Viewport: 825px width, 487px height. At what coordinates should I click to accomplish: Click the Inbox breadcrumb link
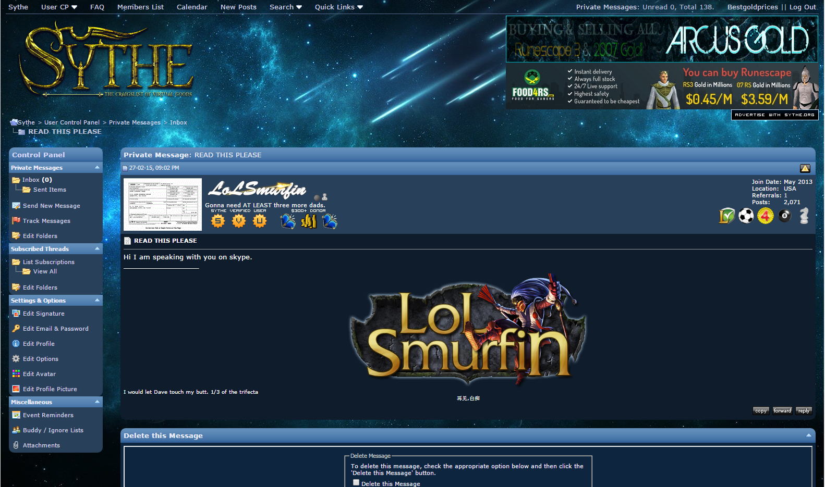click(x=178, y=122)
